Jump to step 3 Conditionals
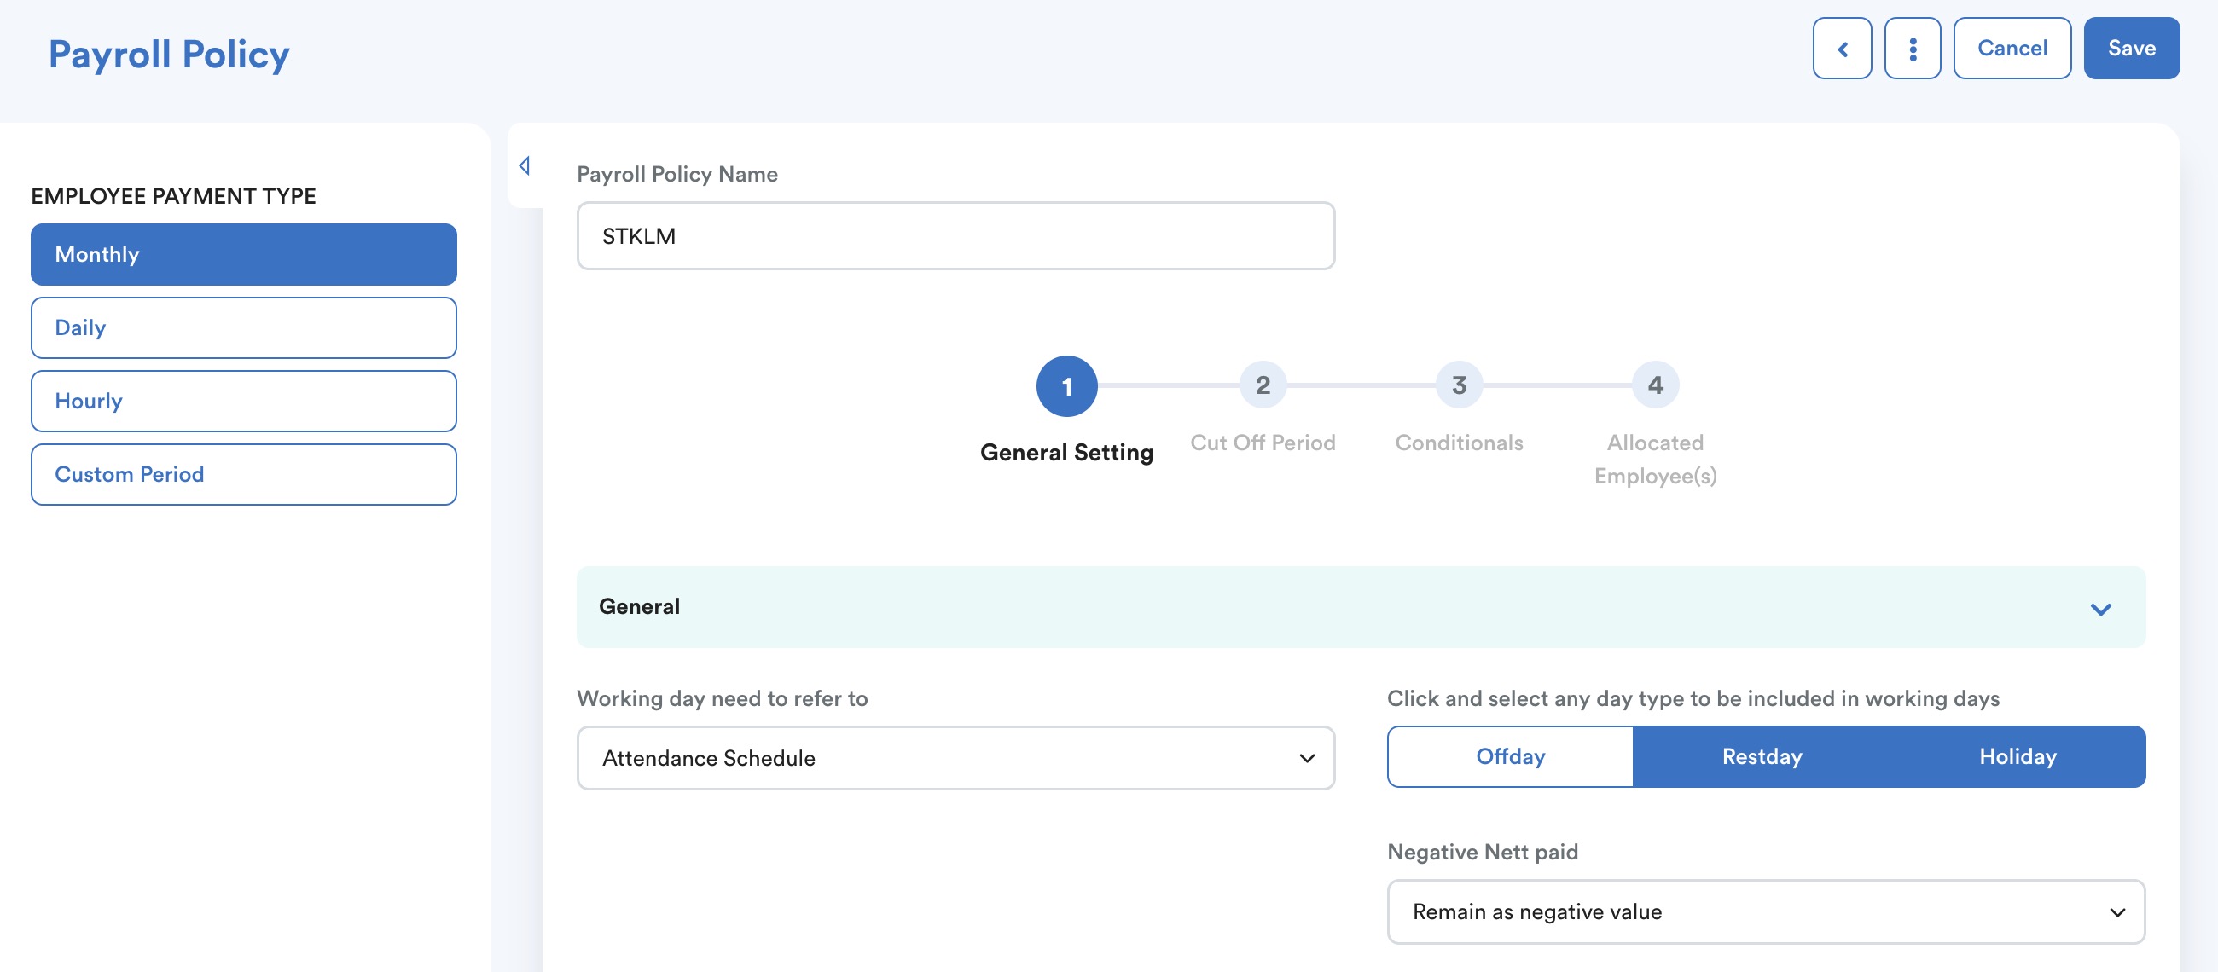Viewport: 2218px width, 972px height. (1459, 385)
